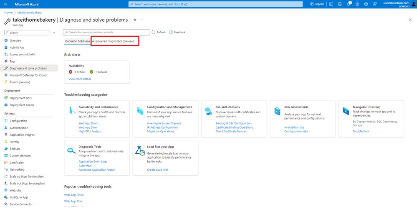The height and width of the screenshot is (209, 417).
Task: Open High CPU Analysis link
Action: click(90, 131)
